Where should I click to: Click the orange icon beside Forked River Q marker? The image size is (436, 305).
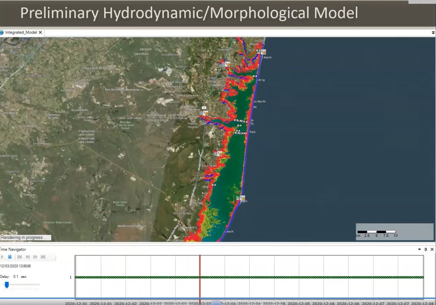click(x=220, y=154)
